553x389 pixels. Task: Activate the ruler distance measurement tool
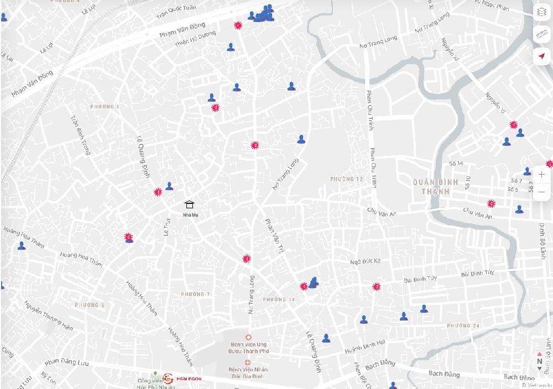click(542, 34)
